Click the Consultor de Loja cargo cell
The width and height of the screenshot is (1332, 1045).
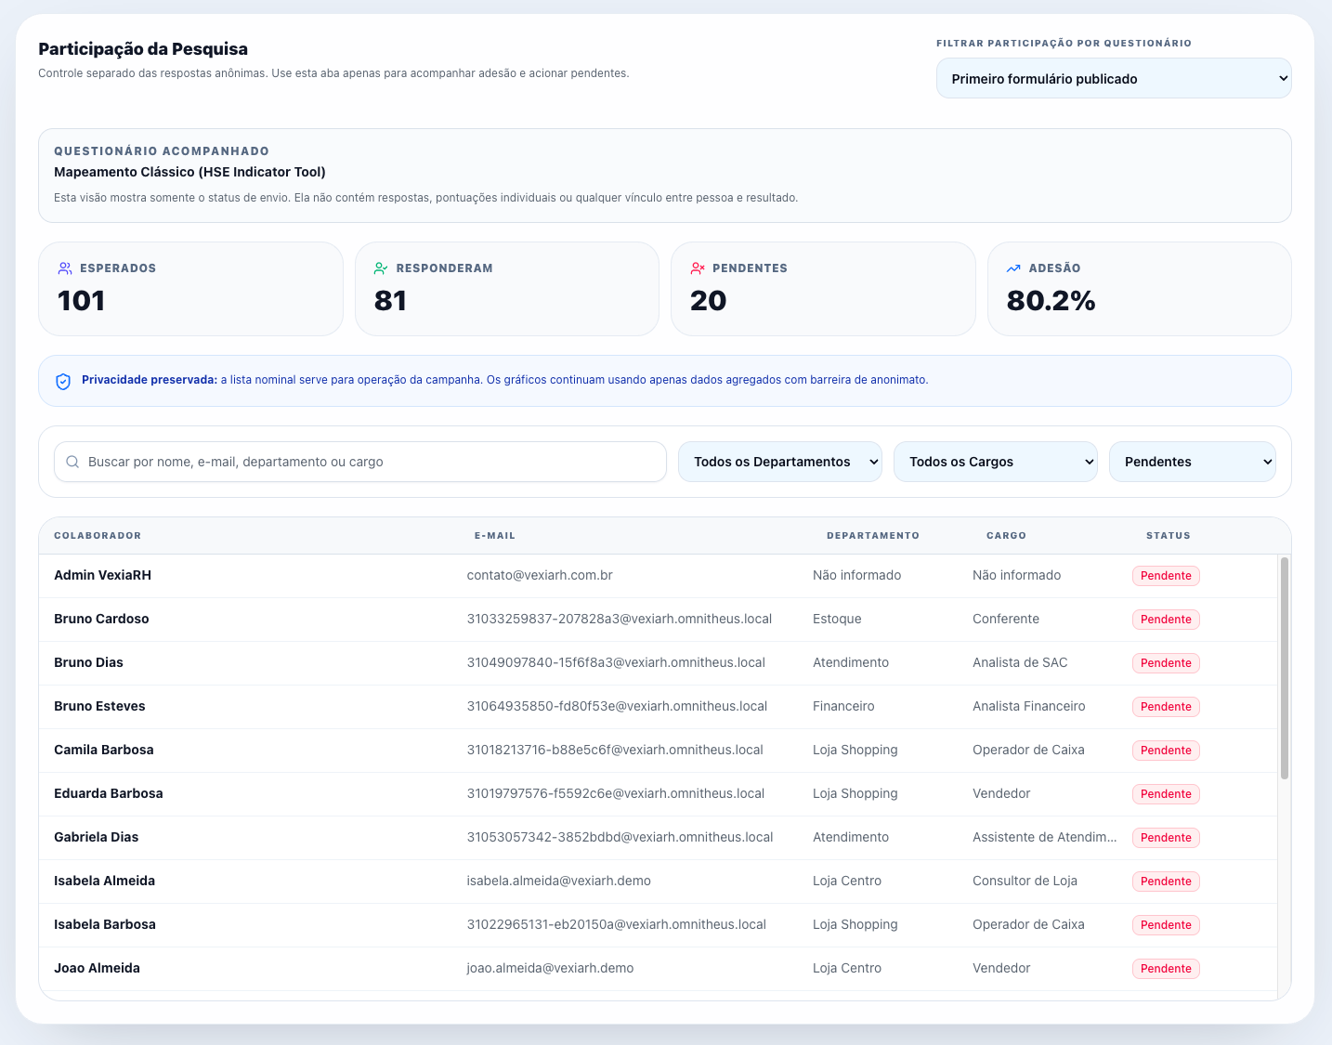[x=1025, y=881]
